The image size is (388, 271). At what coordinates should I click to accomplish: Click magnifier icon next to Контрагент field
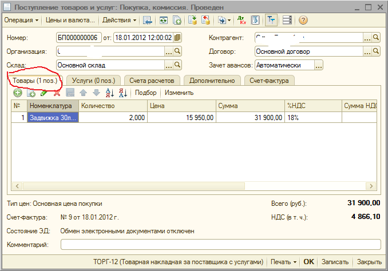tap(376, 38)
